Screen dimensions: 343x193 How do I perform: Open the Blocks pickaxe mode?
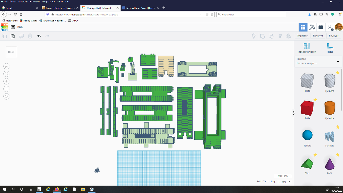click(312, 27)
